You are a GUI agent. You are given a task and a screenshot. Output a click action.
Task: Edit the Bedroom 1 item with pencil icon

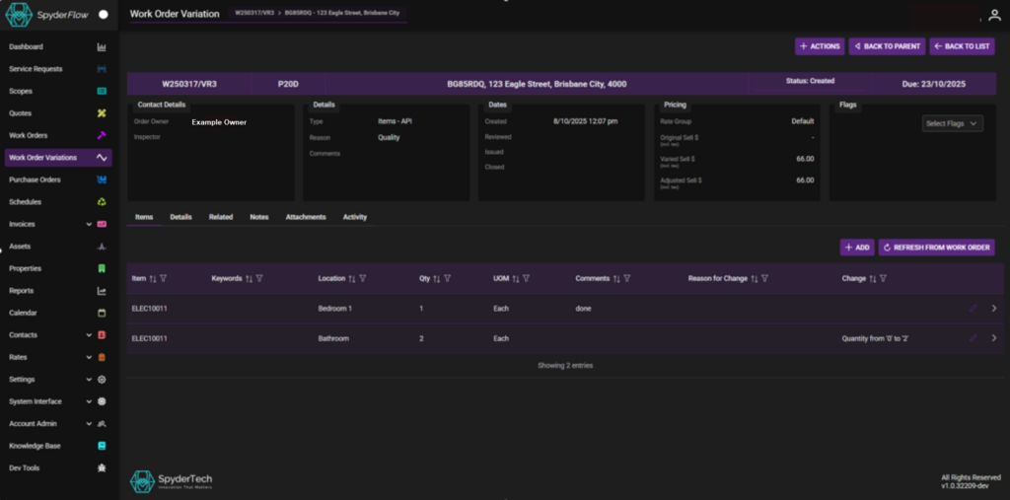coord(973,309)
